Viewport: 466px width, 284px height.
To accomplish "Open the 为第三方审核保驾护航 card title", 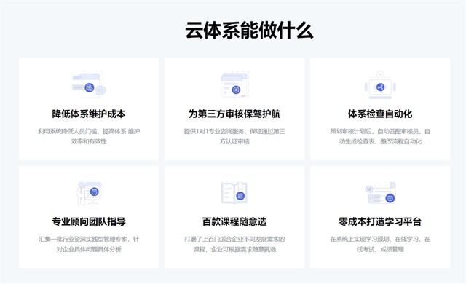I will tap(234, 114).
